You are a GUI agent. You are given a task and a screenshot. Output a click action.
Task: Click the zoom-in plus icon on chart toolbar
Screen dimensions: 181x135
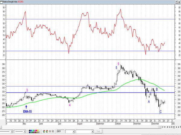pos(170,127)
